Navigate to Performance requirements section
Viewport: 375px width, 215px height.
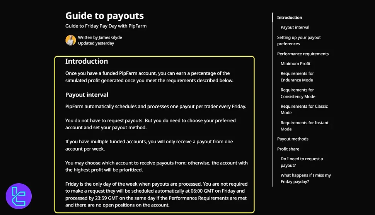coord(303,54)
